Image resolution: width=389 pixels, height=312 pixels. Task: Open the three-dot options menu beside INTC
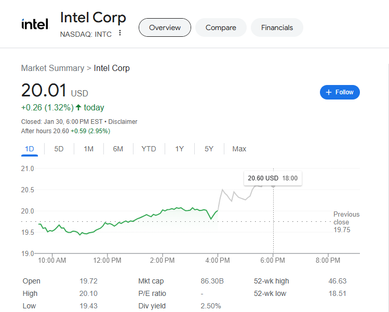120,33
